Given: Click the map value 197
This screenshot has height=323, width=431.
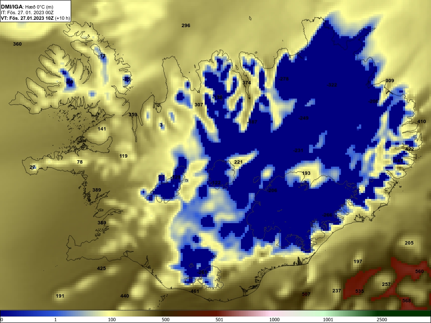Looking at the screenshot, I should pyautogui.click(x=358, y=261).
